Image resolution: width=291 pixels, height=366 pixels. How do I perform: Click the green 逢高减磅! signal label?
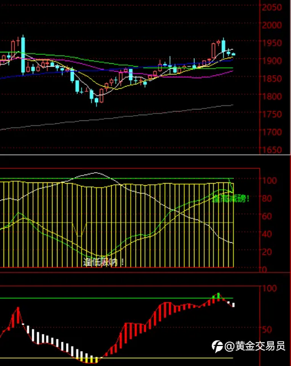click(x=231, y=199)
